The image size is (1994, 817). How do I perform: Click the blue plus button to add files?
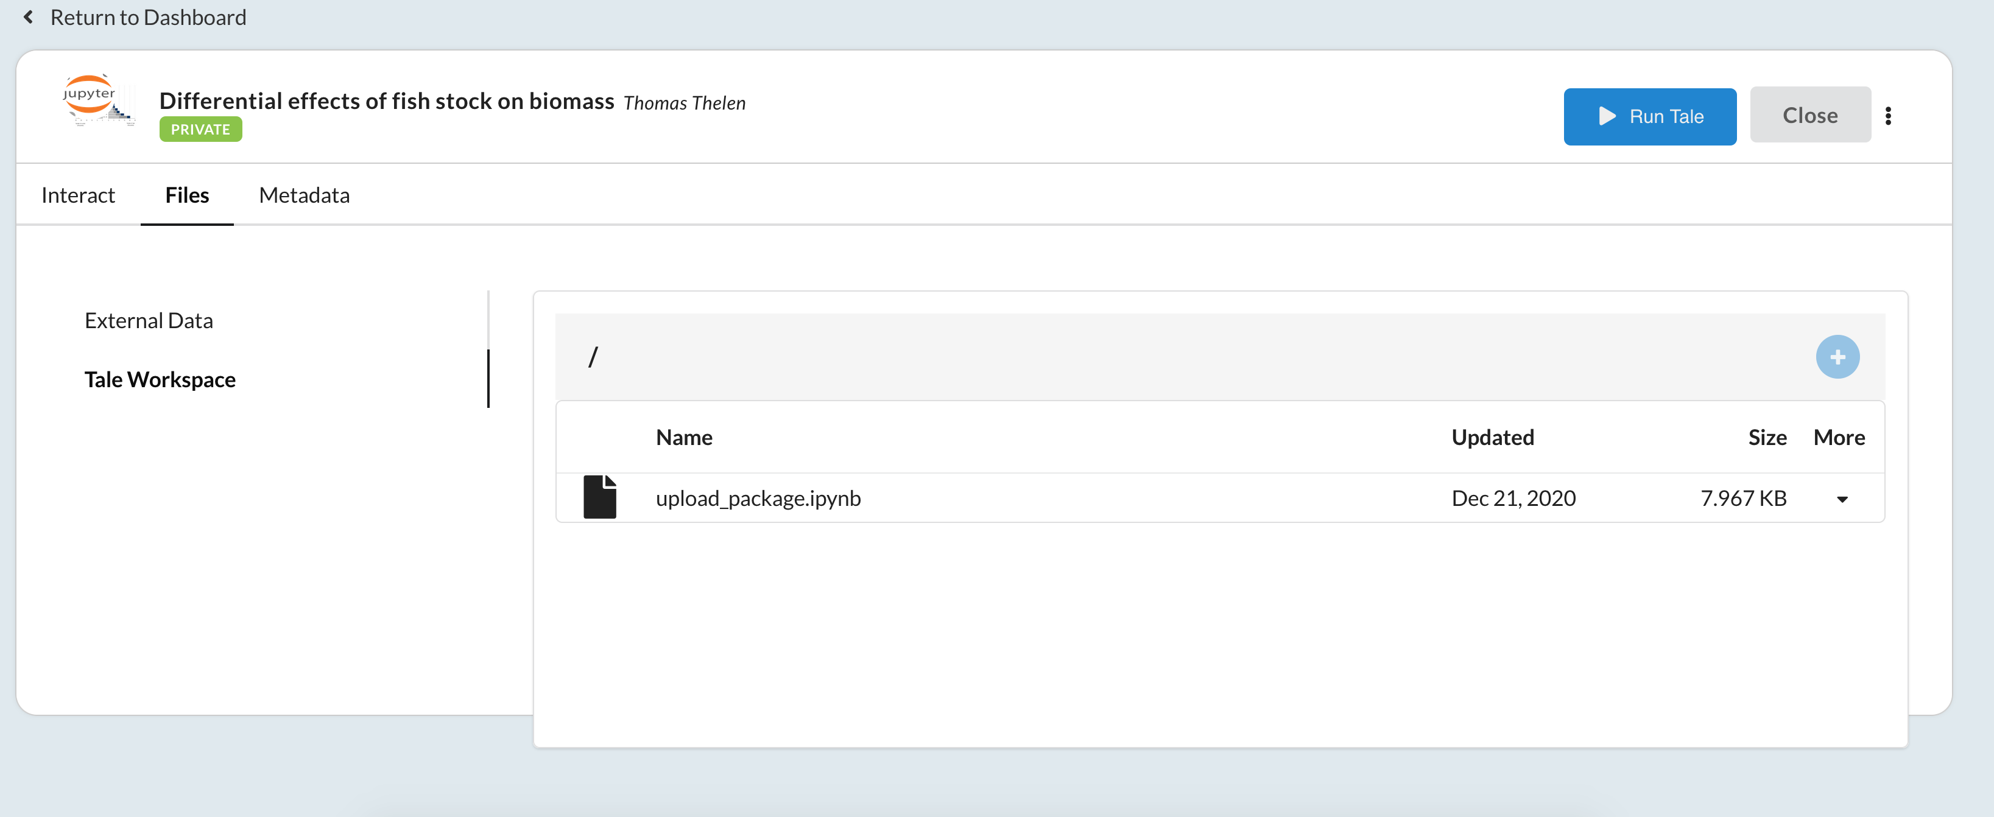coord(1839,357)
